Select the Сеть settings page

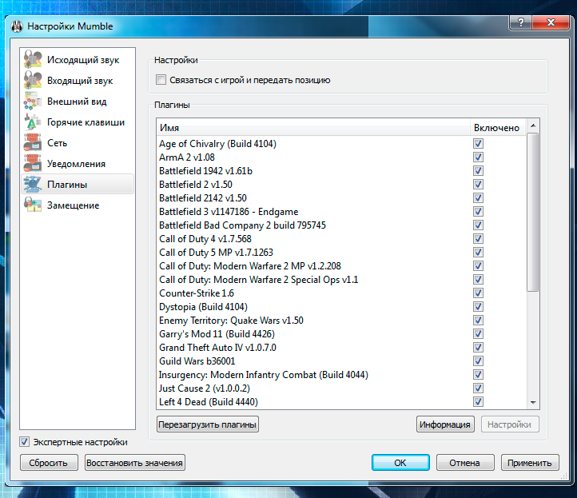(78, 143)
